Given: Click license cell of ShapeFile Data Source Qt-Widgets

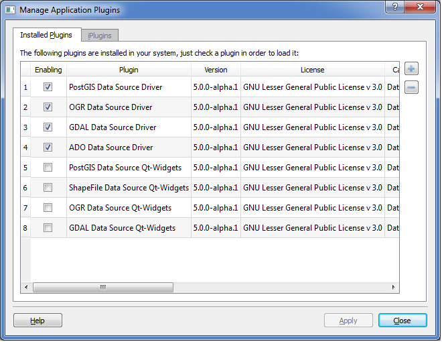Looking at the screenshot, I should 313,188.
